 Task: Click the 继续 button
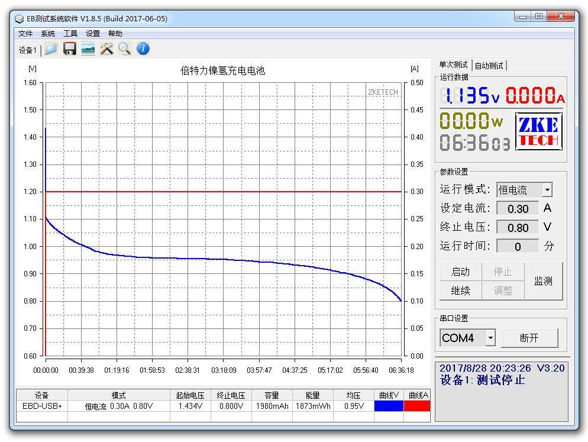coord(460,291)
